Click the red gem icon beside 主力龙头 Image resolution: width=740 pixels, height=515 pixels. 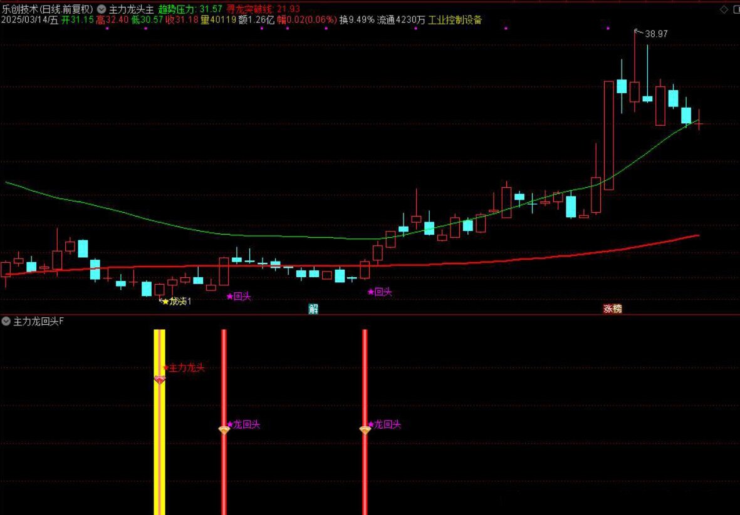tap(160, 379)
